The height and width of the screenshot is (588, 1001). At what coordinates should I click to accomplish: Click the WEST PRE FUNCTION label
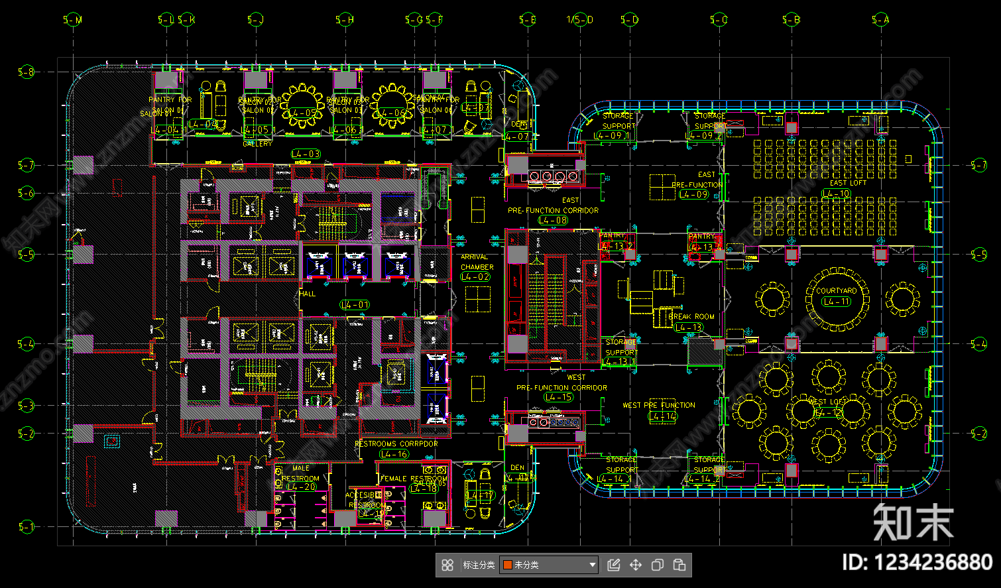pyautogui.click(x=659, y=405)
